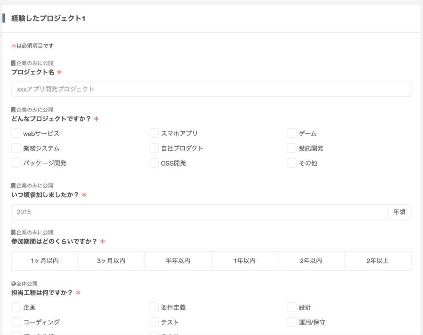Click the 年頃 label beside the year field

click(399, 212)
